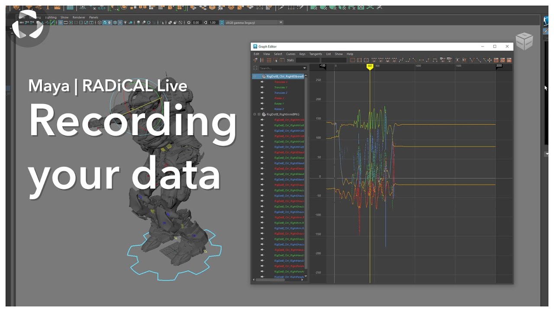Click the Graph Editor outliner horizontal scrollbar

(270, 280)
